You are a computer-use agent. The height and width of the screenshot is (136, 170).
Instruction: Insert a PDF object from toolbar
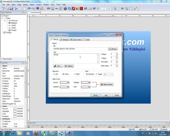tap(81, 8)
